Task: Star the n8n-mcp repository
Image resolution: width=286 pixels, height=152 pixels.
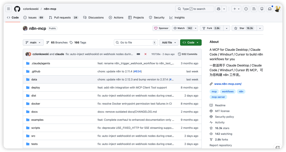Action: pos(243,28)
